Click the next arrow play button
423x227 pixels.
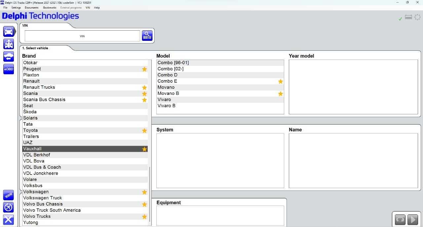point(413,220)
